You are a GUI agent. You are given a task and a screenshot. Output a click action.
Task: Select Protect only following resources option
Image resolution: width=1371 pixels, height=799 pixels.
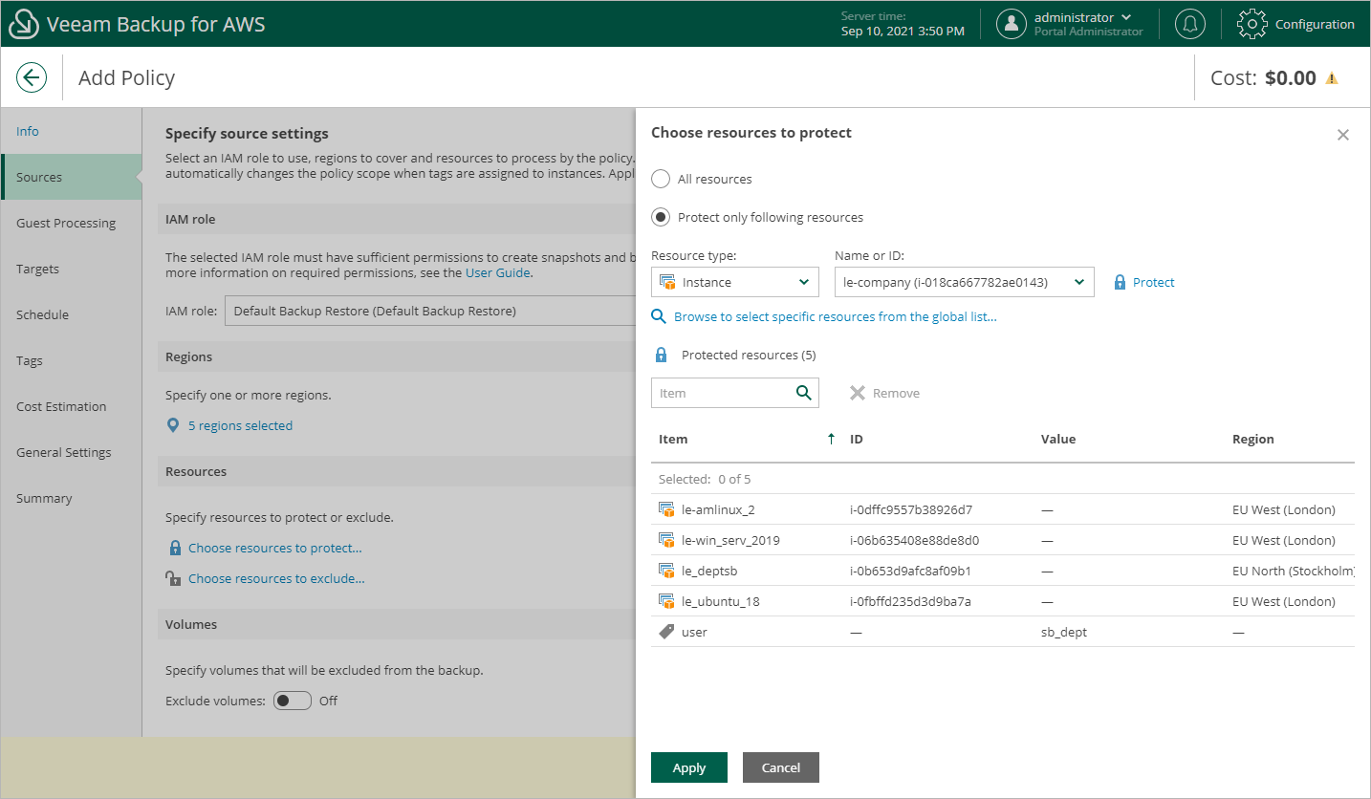coord(661,217)
